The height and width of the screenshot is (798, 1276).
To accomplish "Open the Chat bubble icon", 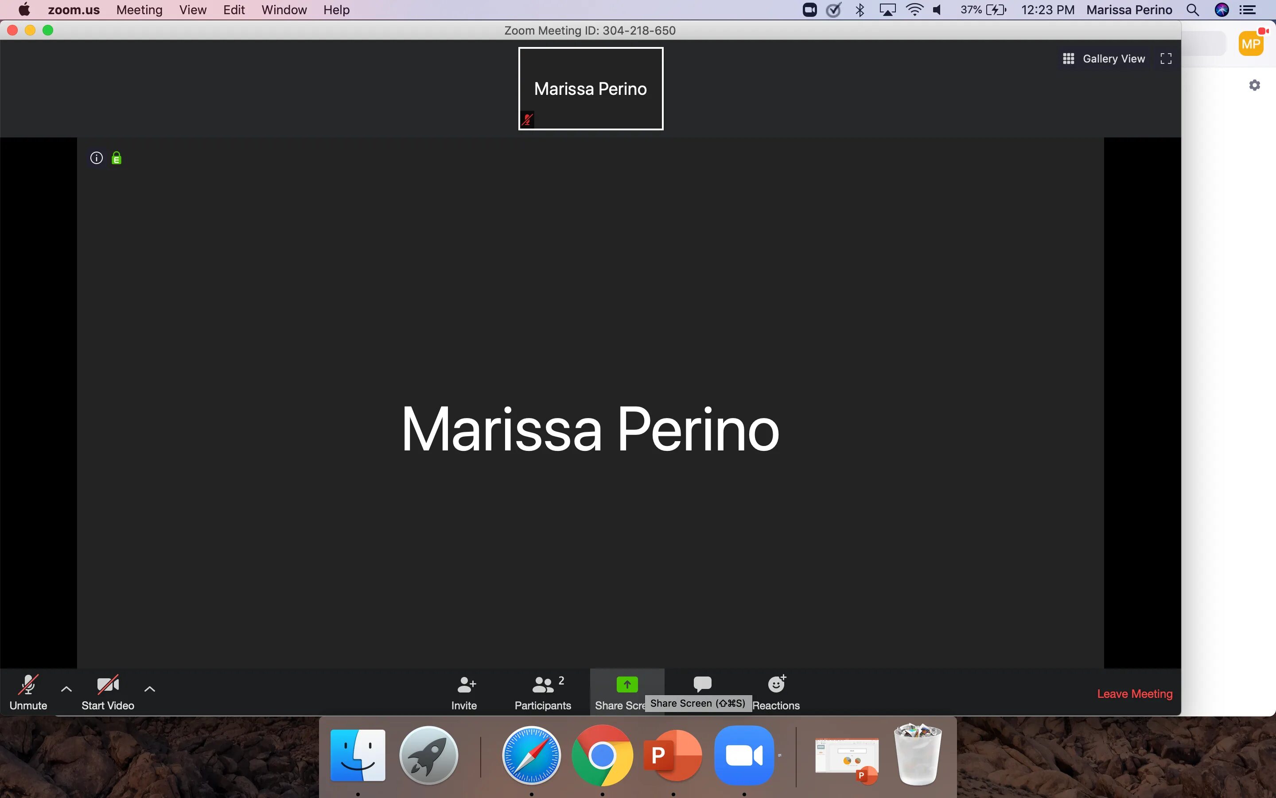I will click(x=702, y=685).
